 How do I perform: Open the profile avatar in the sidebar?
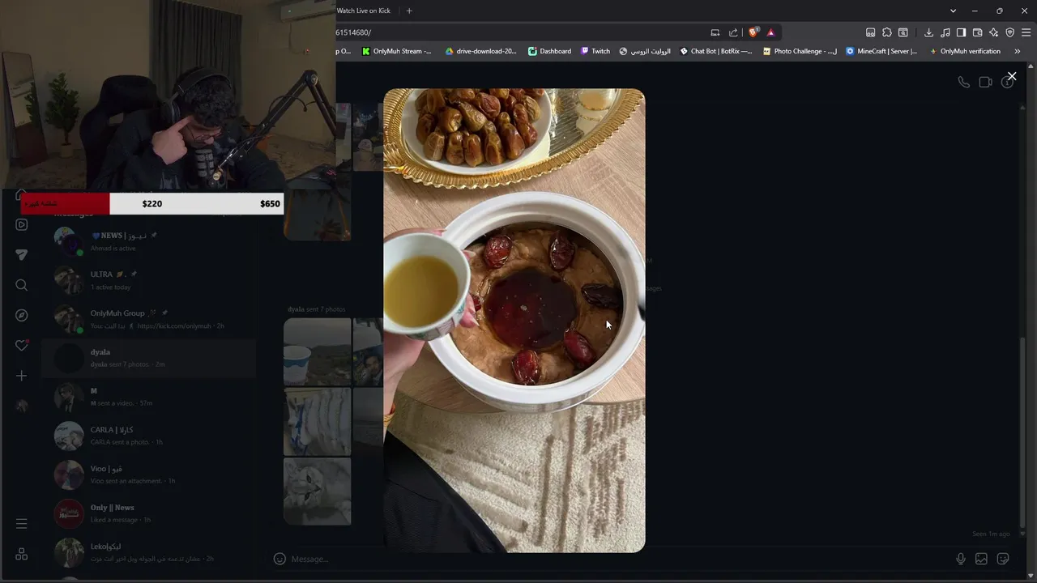click(x=22, y=406)
